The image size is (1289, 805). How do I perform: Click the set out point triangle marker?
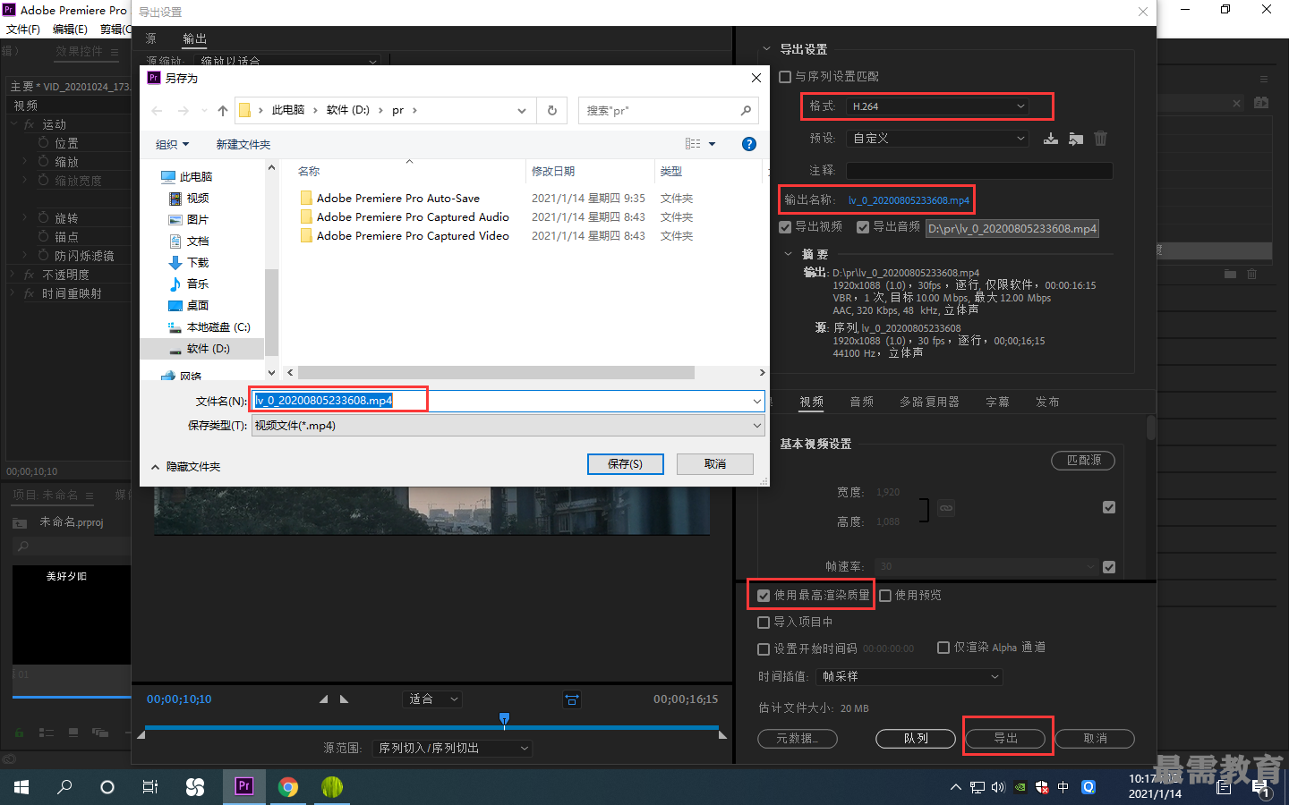click(x=345, y=699)
